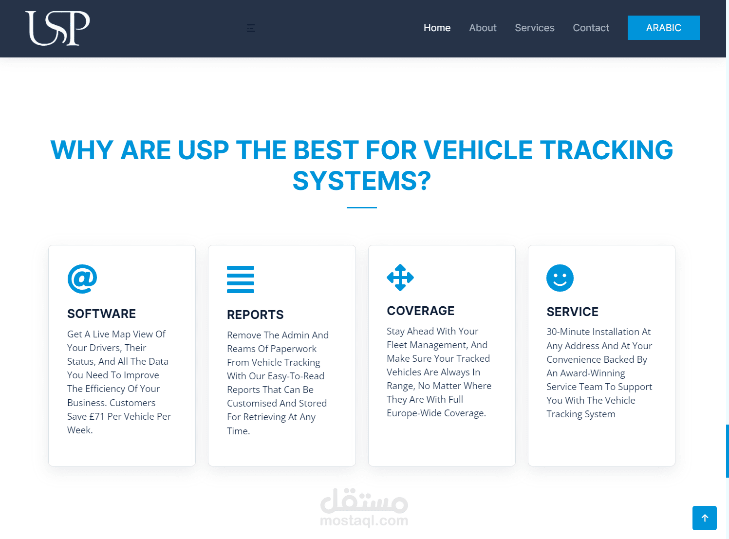Select the SERVICE card heading

pos(572,312)
